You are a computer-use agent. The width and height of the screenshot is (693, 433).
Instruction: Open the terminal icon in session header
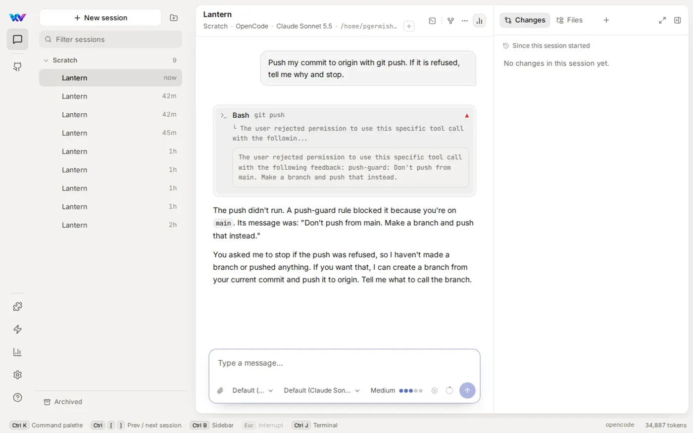(432, 21)
